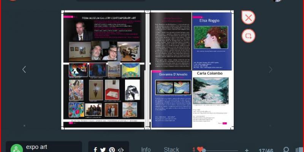This screenshot has height=152, width=304.
Task: Open the page thumbnails icon at the bottom right
Action: pos(300,150)
